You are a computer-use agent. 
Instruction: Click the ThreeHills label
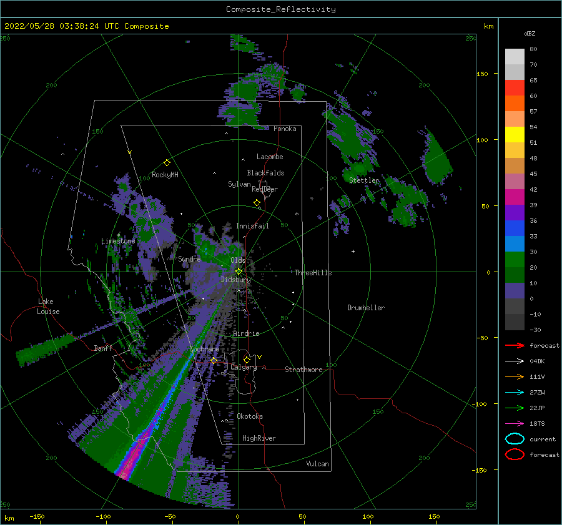(313, 273)
